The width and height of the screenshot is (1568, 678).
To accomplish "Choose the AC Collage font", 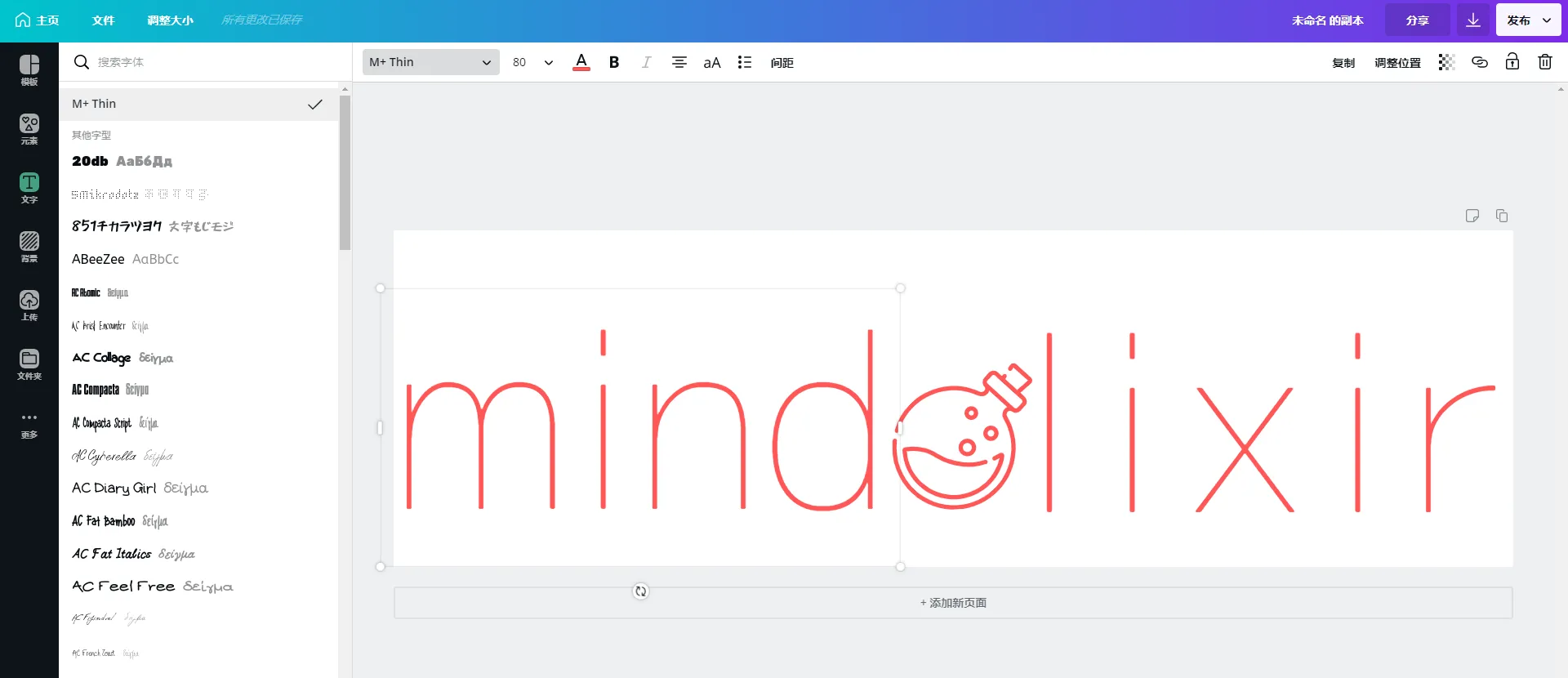I will coord(198,358).
